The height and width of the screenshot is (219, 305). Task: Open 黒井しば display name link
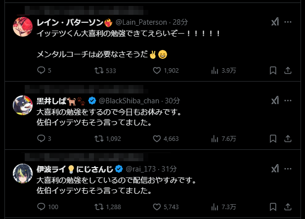pyautogui.click(x=48, y=101)
